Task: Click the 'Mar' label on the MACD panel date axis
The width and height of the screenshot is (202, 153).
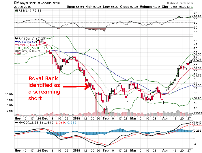Action: (x=133, y=150)
